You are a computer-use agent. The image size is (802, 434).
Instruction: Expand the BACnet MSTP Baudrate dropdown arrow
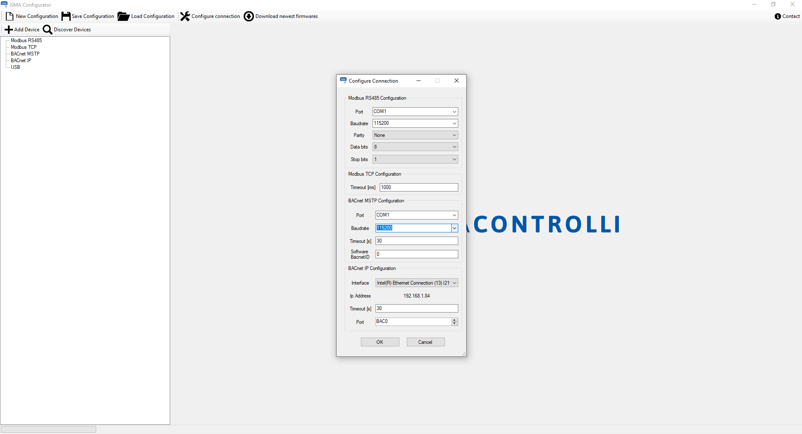[455, 228]
